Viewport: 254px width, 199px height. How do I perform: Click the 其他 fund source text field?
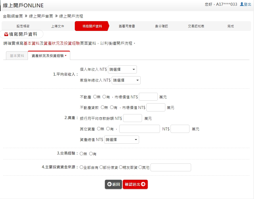(171, 168)
